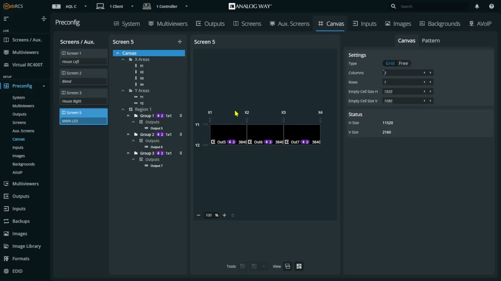This screenshot has height=281, width=501.
Task: Open Aux. Screens under Preconfig sidebar
Action: (x=23, y=131)
